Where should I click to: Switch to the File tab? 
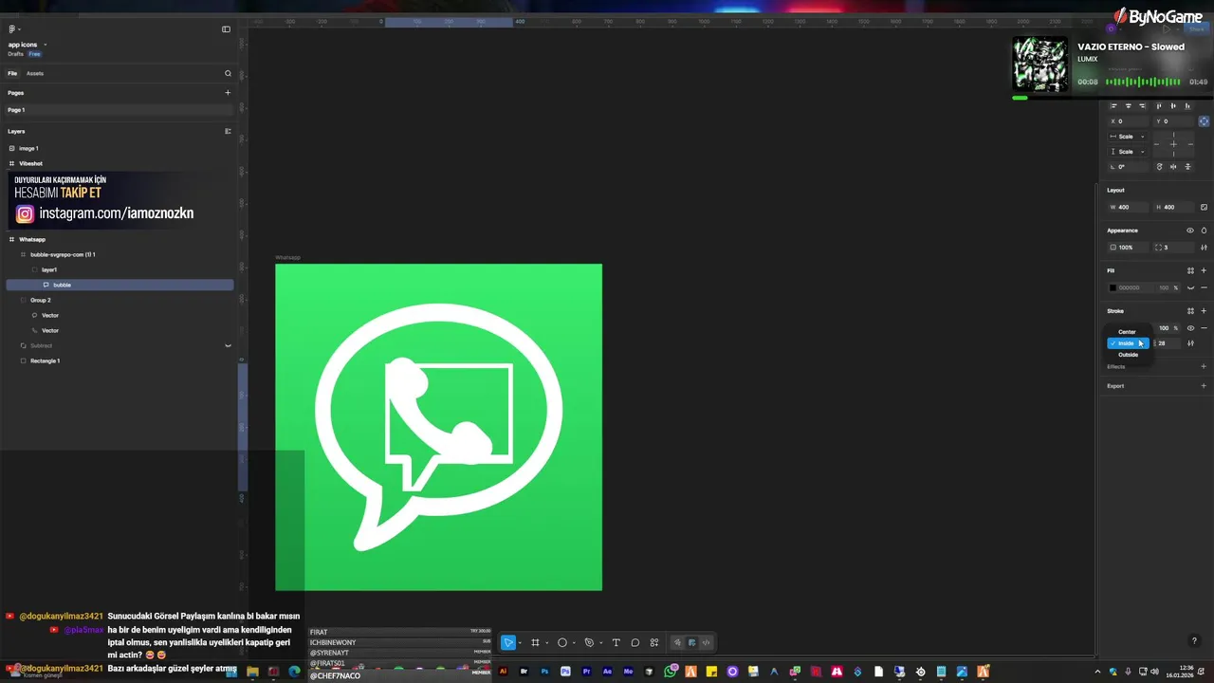[12, 73]
